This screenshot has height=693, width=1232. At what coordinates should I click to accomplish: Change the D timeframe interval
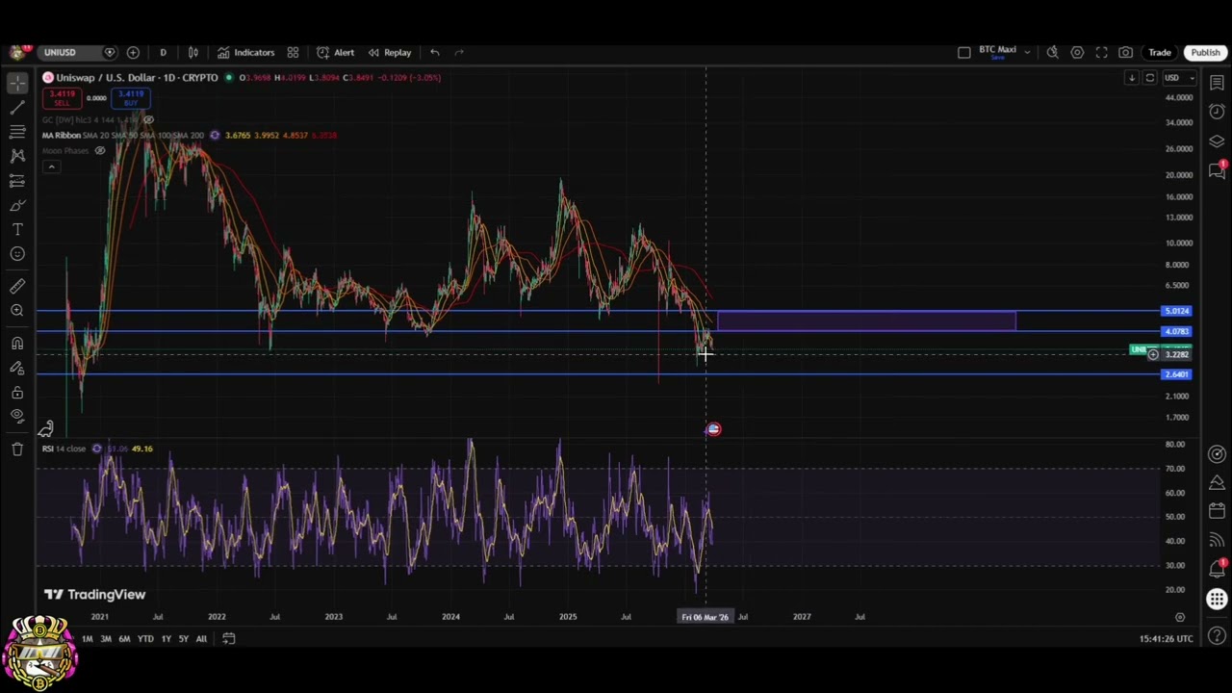coord(163,52)
